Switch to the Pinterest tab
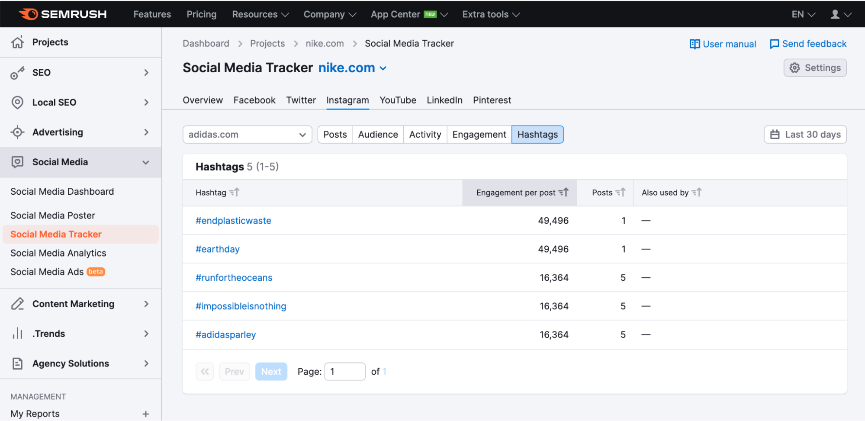The image size is (865, 421). [x=492, y=100]
